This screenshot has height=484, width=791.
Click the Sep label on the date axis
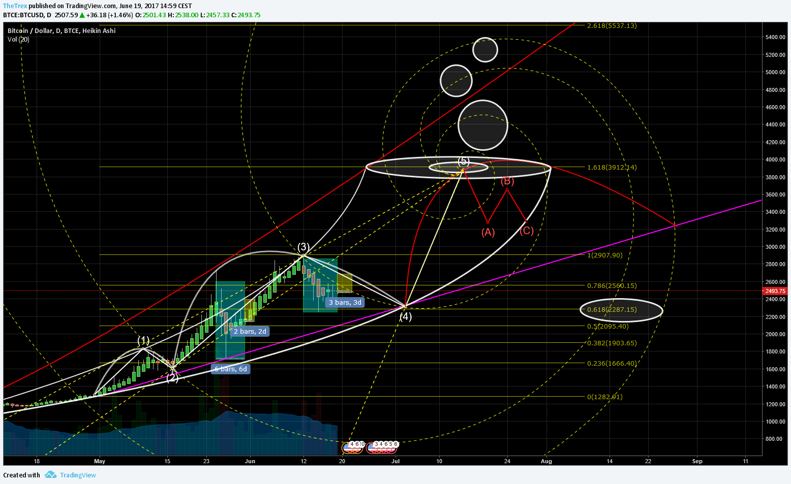697,461
